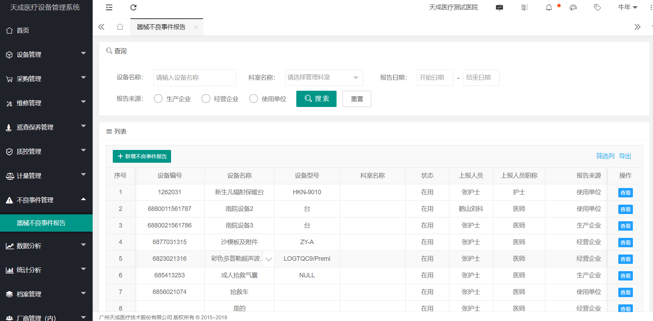Select 器械不良事件报告 submenu item
Screen dimensions: 653x321
tap(46, 223)
